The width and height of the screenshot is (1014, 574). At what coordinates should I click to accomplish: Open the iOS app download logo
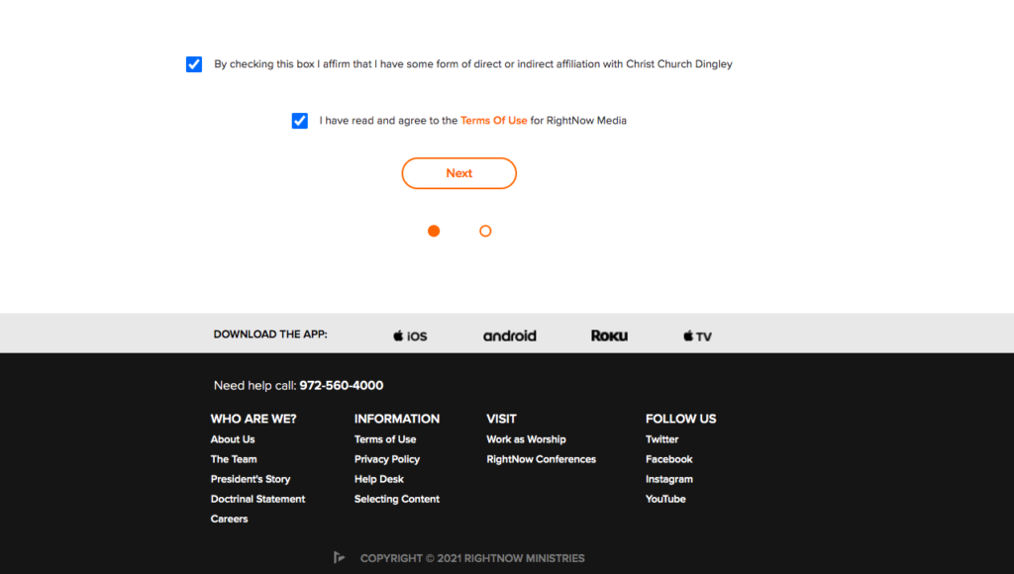(x=410, y=335)
